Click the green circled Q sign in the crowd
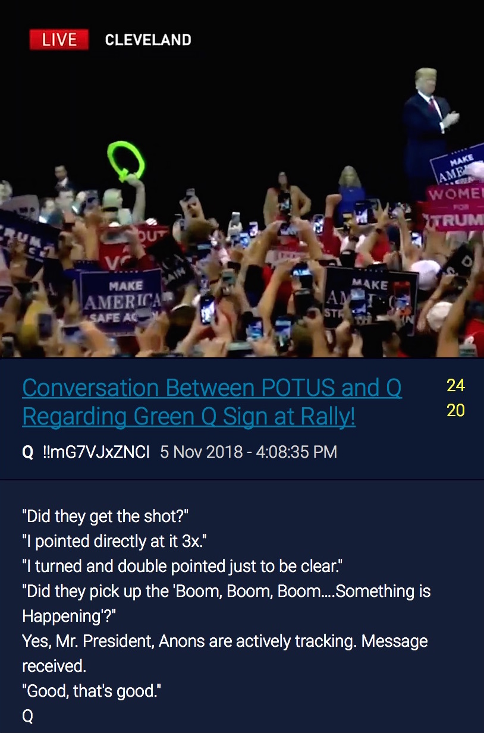This screenshot has height=733, width=484. tap(125, 161)
